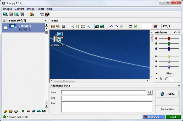Open settings via hammer tools icon
Viewport: 183px width, 121px height.
click(42, 14)
